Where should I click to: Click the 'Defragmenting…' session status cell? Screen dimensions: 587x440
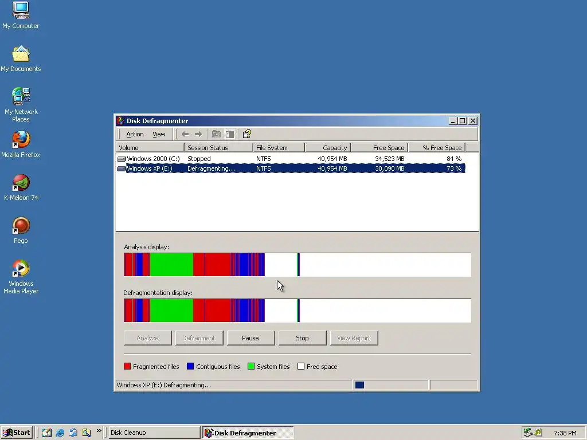click(x=211, y=169)
